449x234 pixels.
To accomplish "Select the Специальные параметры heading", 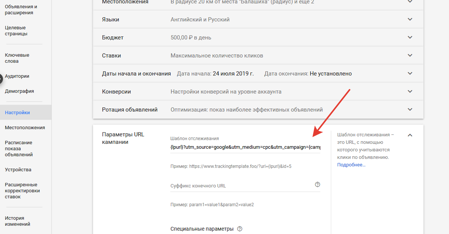I will pos(202,229).
